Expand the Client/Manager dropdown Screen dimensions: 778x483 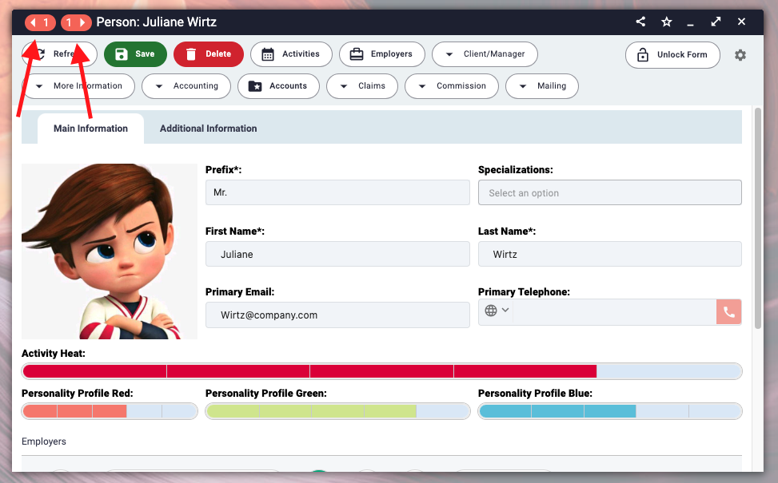point(485,54)
